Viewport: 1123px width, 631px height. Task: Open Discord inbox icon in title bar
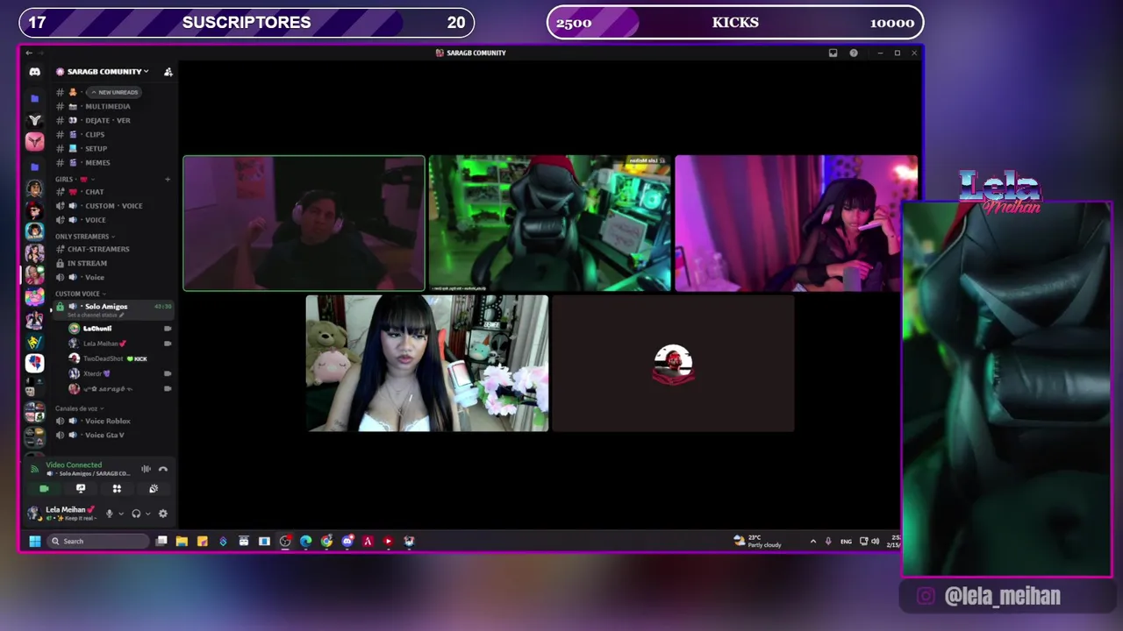coord(833,53)
